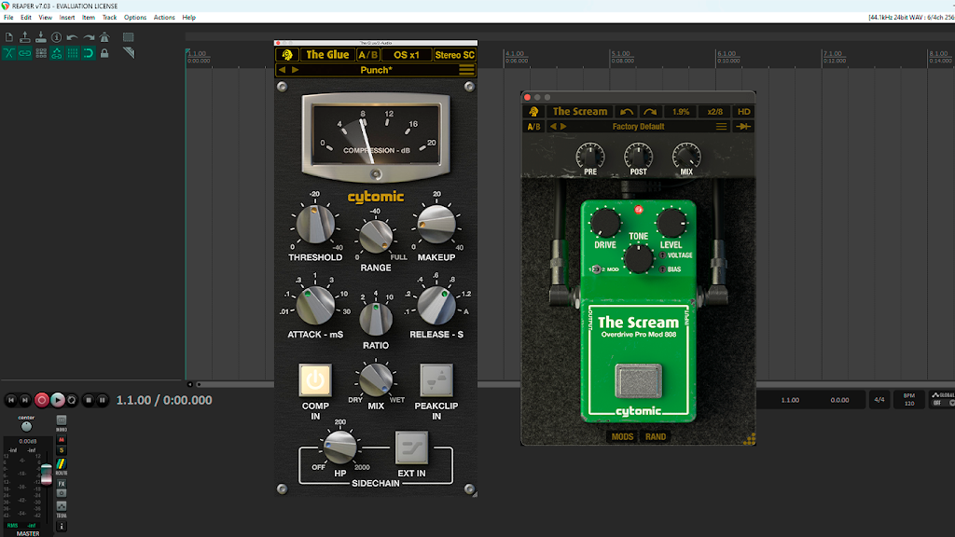Open the Actions menu
955x537 pixels.
164,18
